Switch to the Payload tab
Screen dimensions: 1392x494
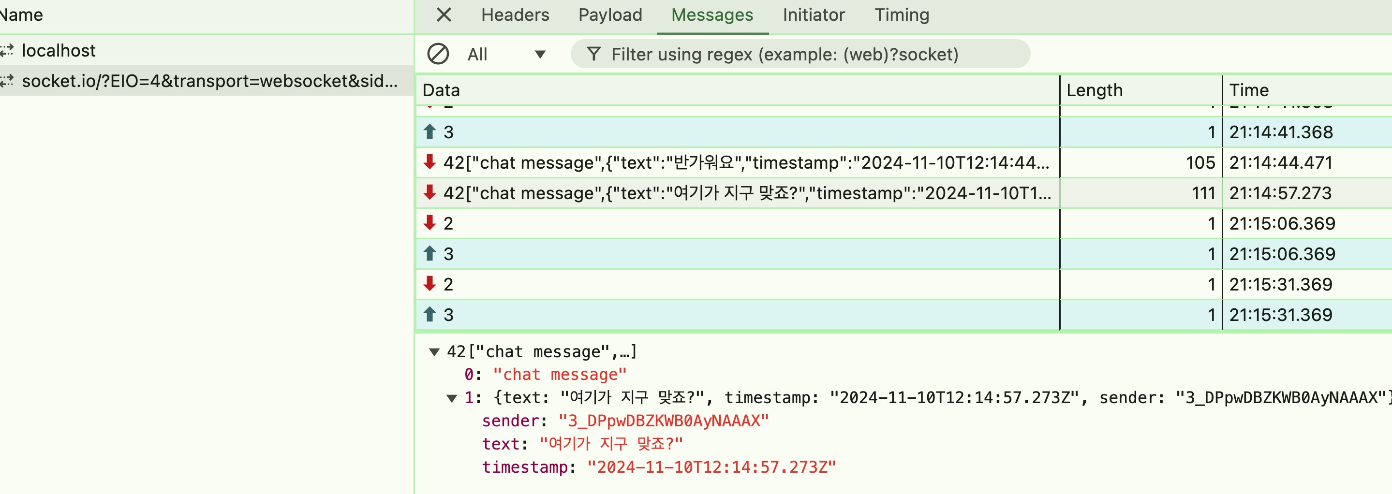610,15
